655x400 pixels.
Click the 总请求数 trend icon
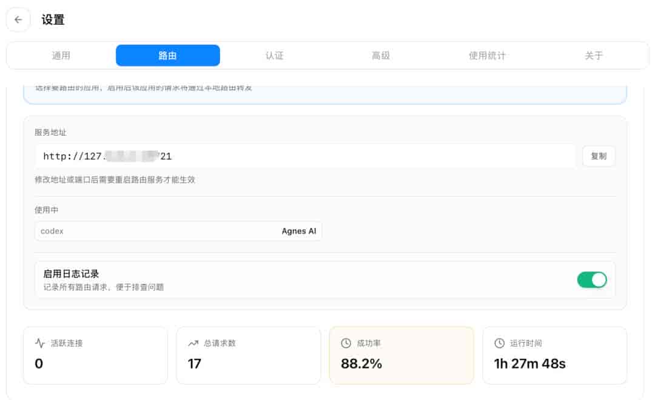[193, 343]
